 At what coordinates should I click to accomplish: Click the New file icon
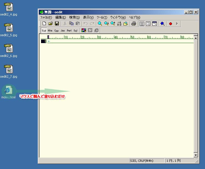44,24
